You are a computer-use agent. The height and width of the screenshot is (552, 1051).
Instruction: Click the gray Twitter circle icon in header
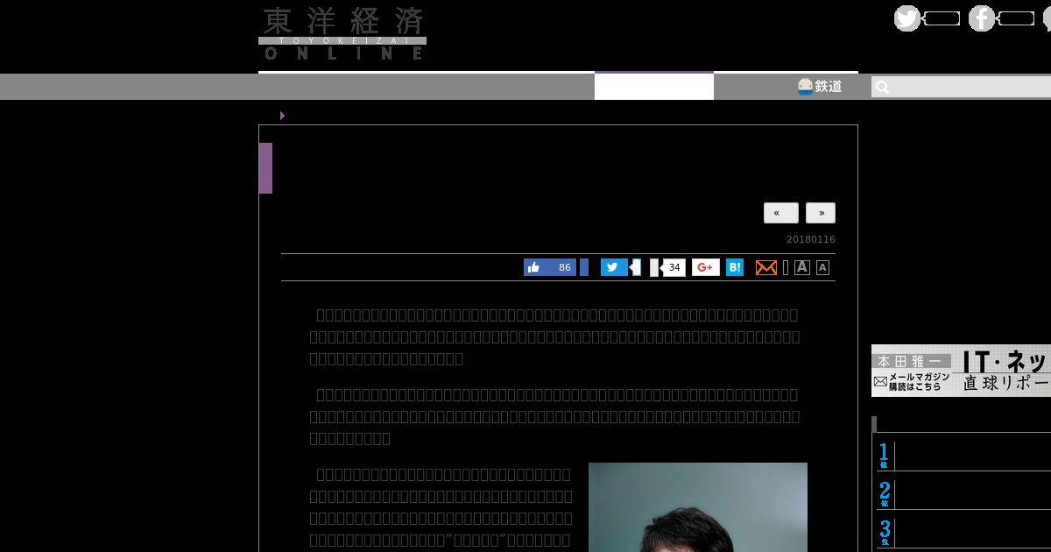click(907, 18)
